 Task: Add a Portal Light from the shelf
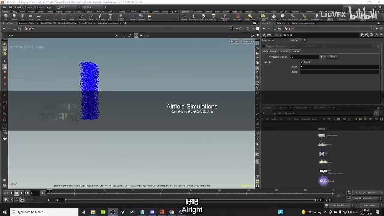click(x=304, y=17)
